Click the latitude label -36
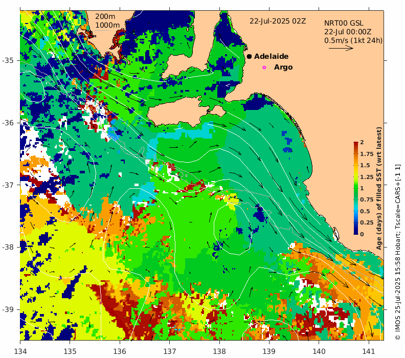Screen dimensions: 405x358 click(8, 123)
